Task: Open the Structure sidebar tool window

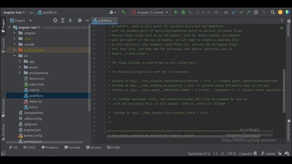Action: click(x=3, y=132)
